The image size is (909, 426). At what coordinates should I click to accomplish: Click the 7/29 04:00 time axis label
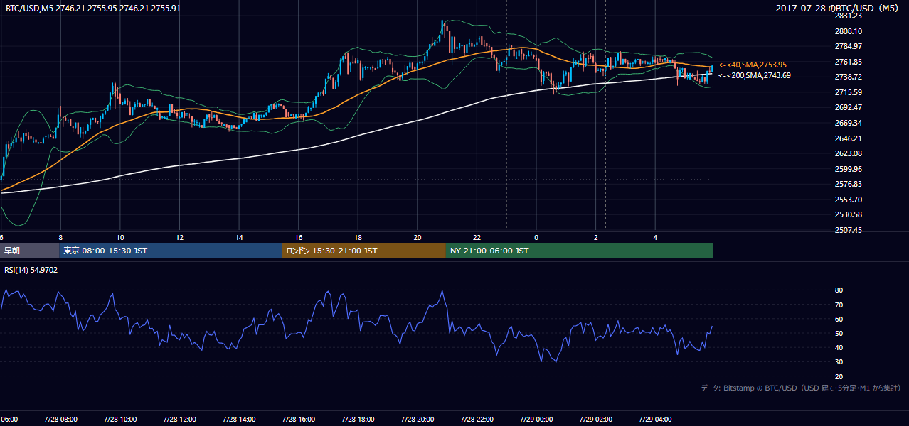click(655, 420)
